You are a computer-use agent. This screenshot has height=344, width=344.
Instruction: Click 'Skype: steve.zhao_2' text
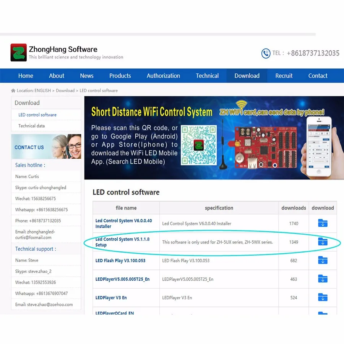click(33, 271)
